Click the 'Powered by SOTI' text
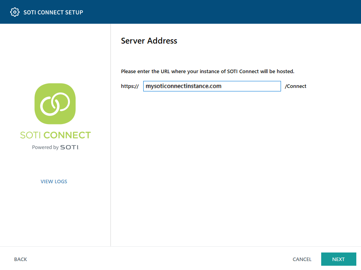This screenshot has height=270, width=361. click(x=55, y=147)
